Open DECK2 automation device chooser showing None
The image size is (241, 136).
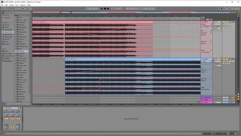pos(207,61)
